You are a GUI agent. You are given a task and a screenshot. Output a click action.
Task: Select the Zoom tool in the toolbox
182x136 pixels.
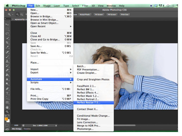(x=7, y=112)
